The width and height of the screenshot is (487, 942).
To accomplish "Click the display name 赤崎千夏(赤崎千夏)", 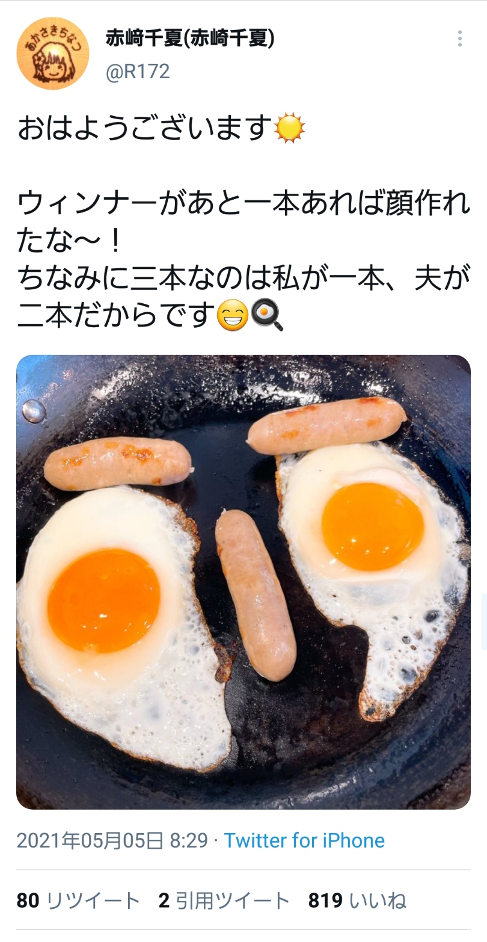I will 191,38.
